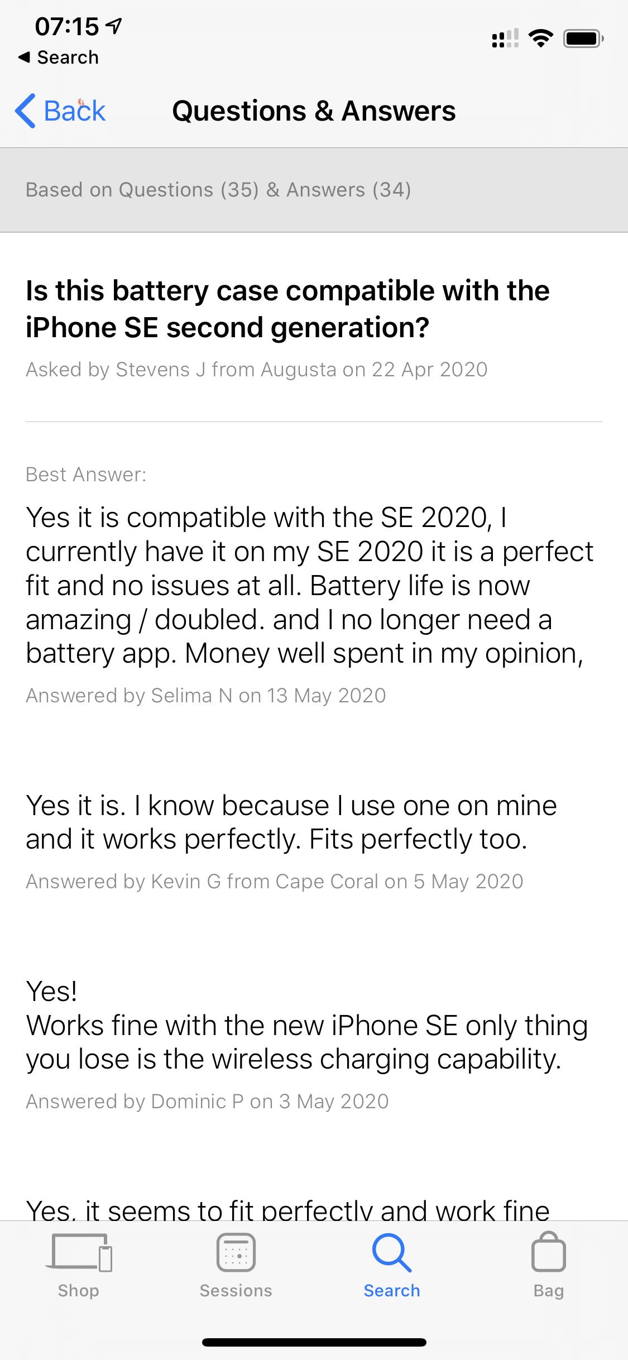
Task: Tap the Questions (35) & Answers (34) banner
Action: click(314, 190)
